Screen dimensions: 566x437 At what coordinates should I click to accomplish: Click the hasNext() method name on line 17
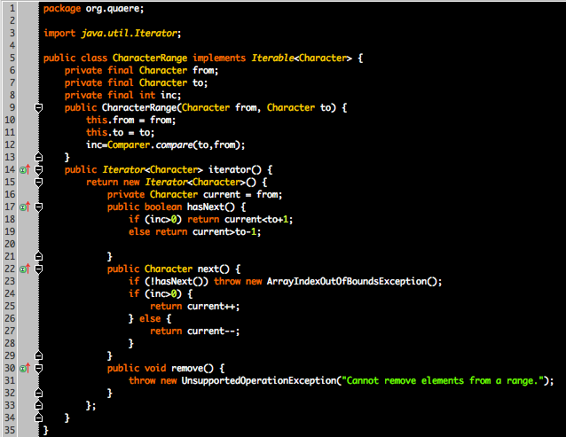coord(211,207)
